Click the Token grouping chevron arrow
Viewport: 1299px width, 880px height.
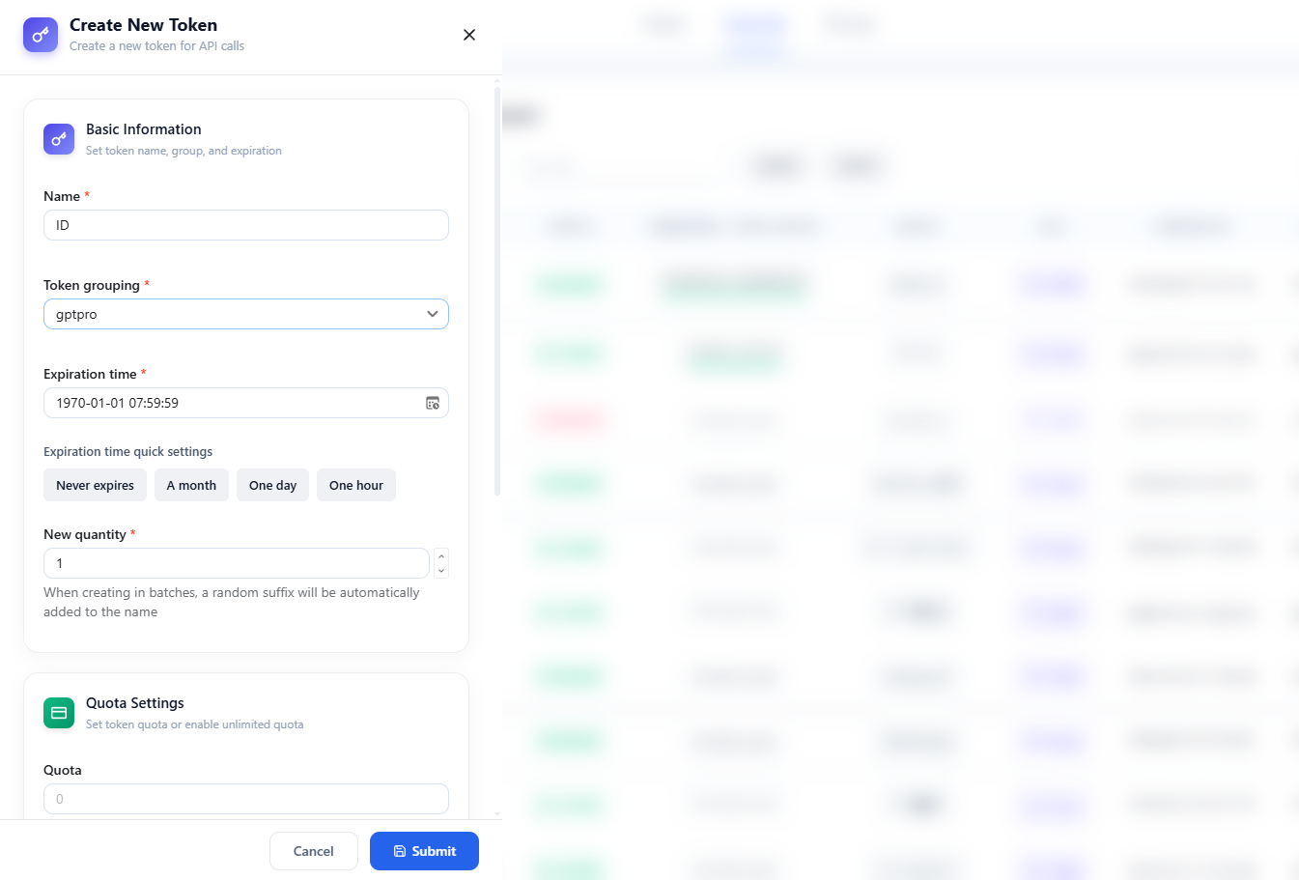click(432, 314)
